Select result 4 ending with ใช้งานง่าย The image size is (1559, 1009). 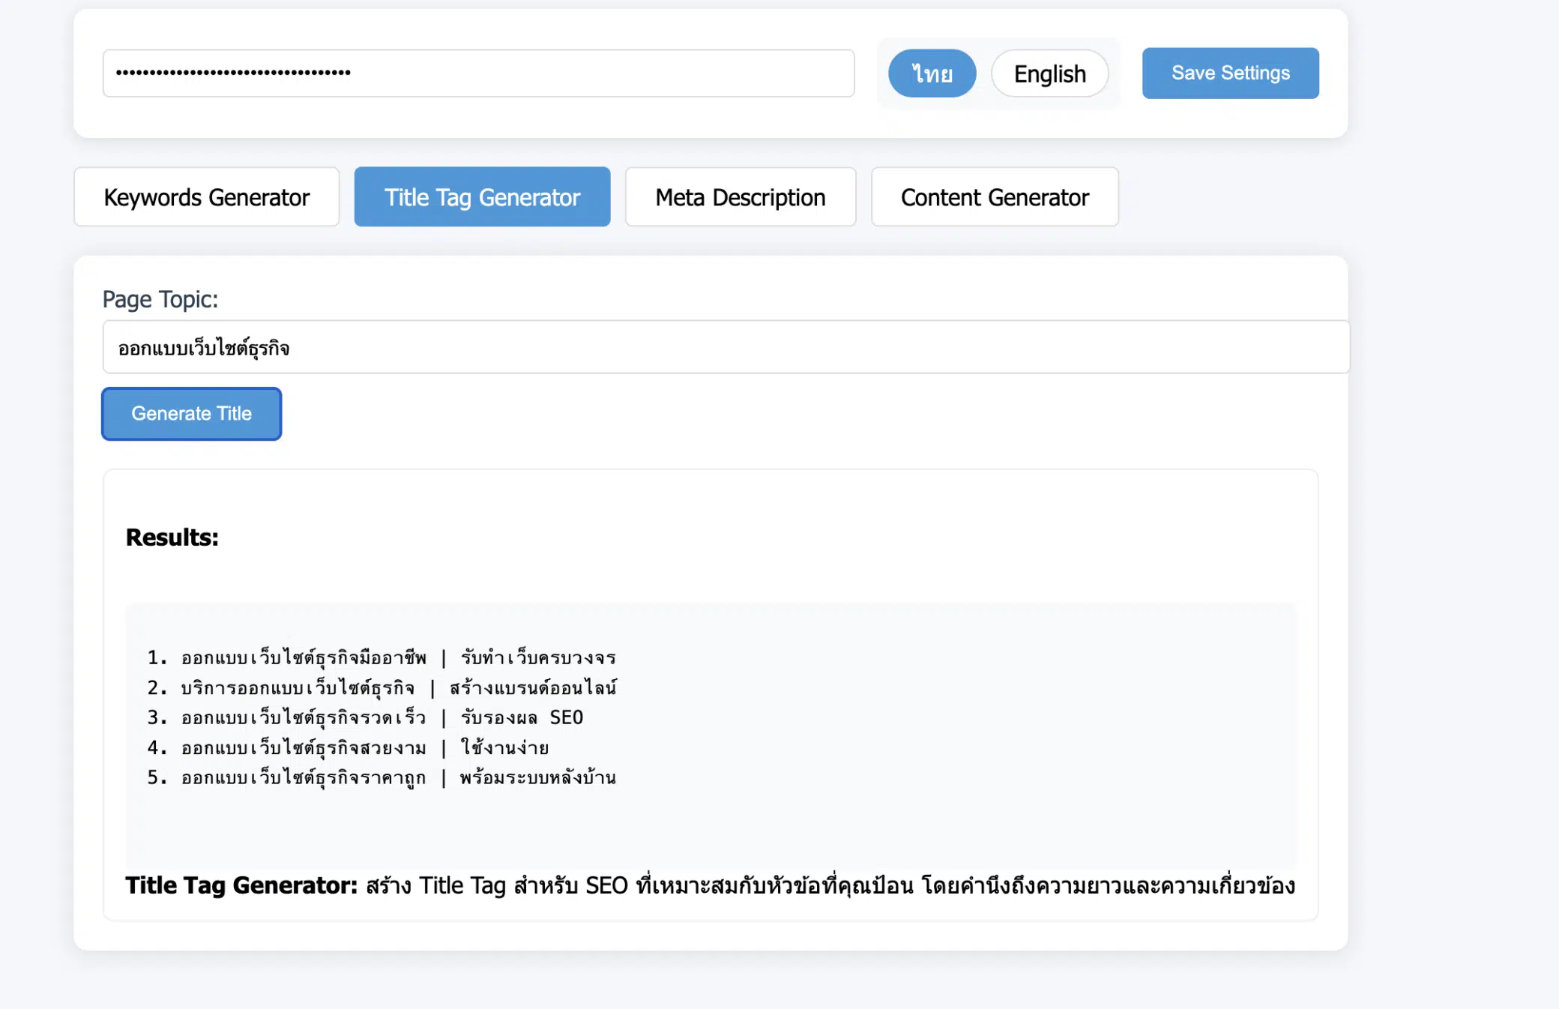348,748
